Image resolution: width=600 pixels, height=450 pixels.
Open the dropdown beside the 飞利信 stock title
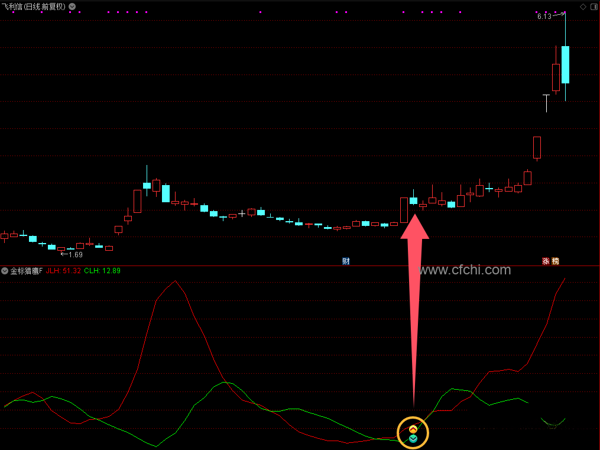click(72, 7)
